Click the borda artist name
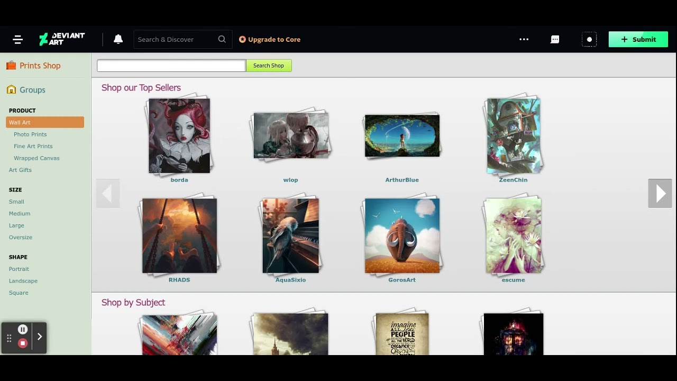This screenshot has width=677, height=381. point(179,180)
